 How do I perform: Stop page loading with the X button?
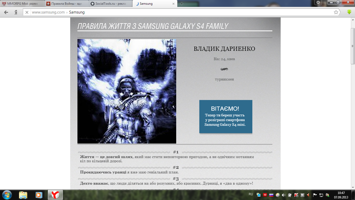click(x=27, y=12)
